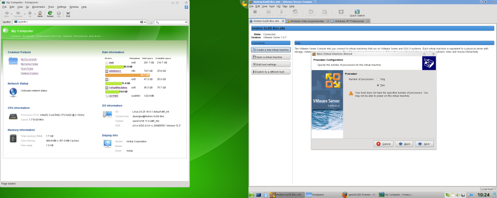Click the taskbar clock showing 10:24
Viewport: 497px width, 198px height.
point(483,195)
